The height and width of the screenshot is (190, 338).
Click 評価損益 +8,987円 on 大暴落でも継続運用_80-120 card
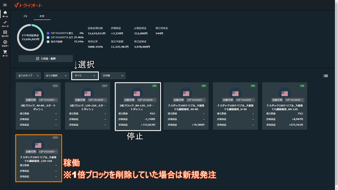[x=297, y=119]
